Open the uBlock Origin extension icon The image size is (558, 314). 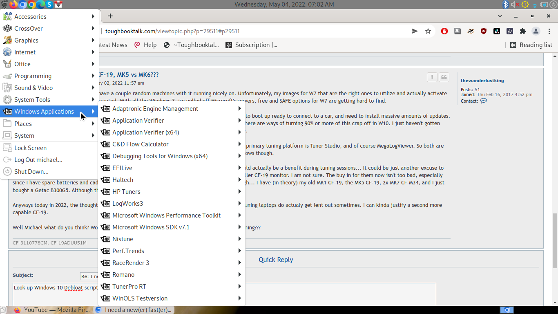484,31
